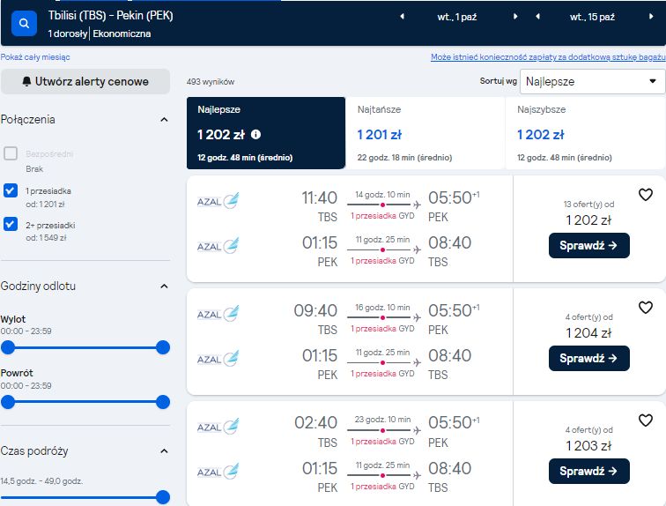Go to previous departure date before wt., 1 paź
666x506 pixels.
click(403, 17)
